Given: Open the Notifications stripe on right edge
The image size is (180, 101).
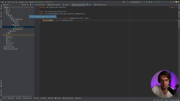Looking at the screenshot, I should 179,24.
